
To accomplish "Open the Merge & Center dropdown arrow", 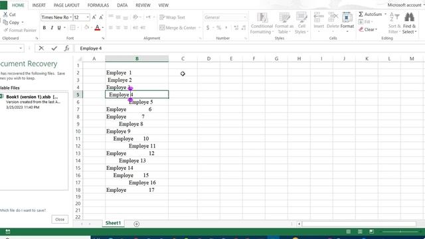I will tap(199, 28).
